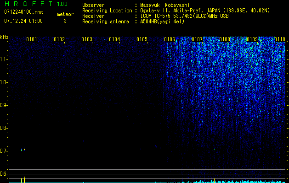Click the 0.9 kHz axis label
Screen dimensions: 289x183
(3, 105)
